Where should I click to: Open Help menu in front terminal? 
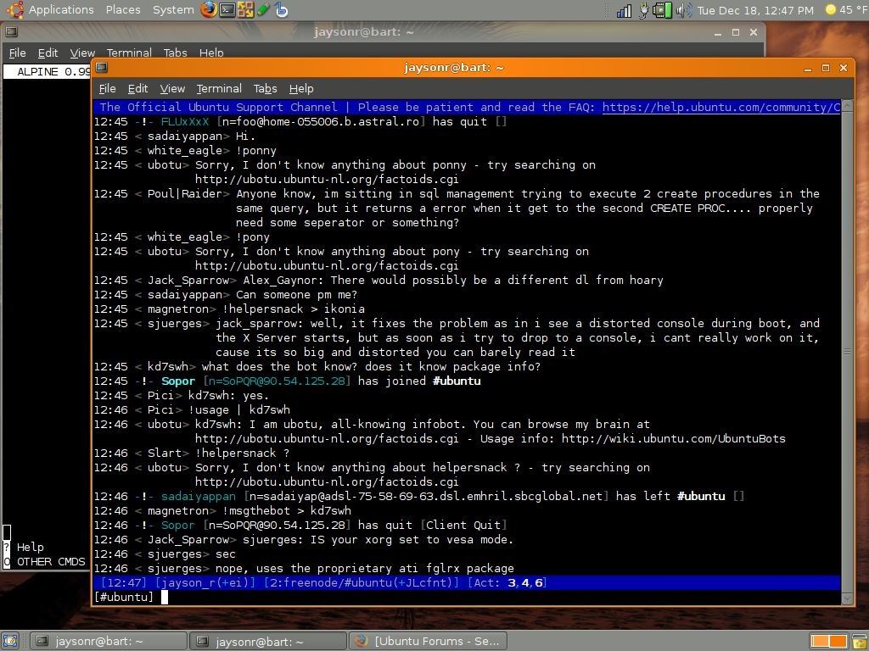301,88
